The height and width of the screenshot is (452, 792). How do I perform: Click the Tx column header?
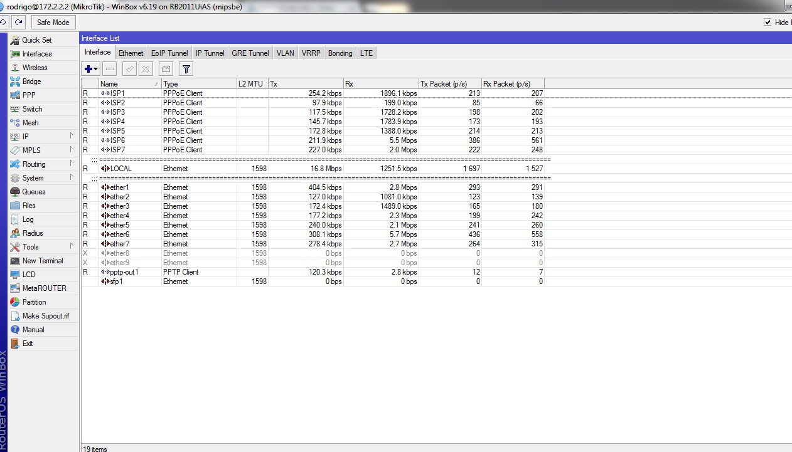tap(306, 84)
